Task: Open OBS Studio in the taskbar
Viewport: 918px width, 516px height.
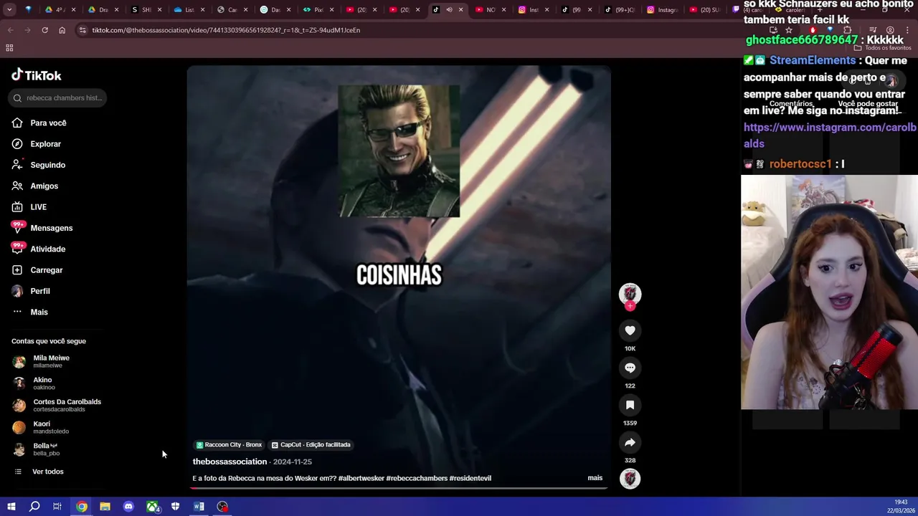Action: (x=222, y=507)
